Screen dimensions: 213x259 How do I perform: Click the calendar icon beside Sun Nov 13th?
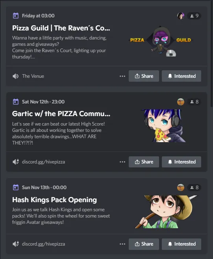16,188
